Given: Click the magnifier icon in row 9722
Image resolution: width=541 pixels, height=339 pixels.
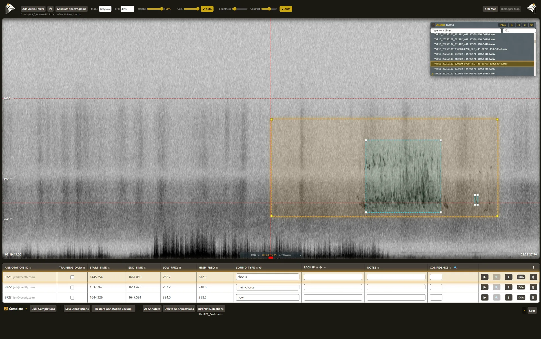Looking at the screenshot, I should (x=496, y=287).
